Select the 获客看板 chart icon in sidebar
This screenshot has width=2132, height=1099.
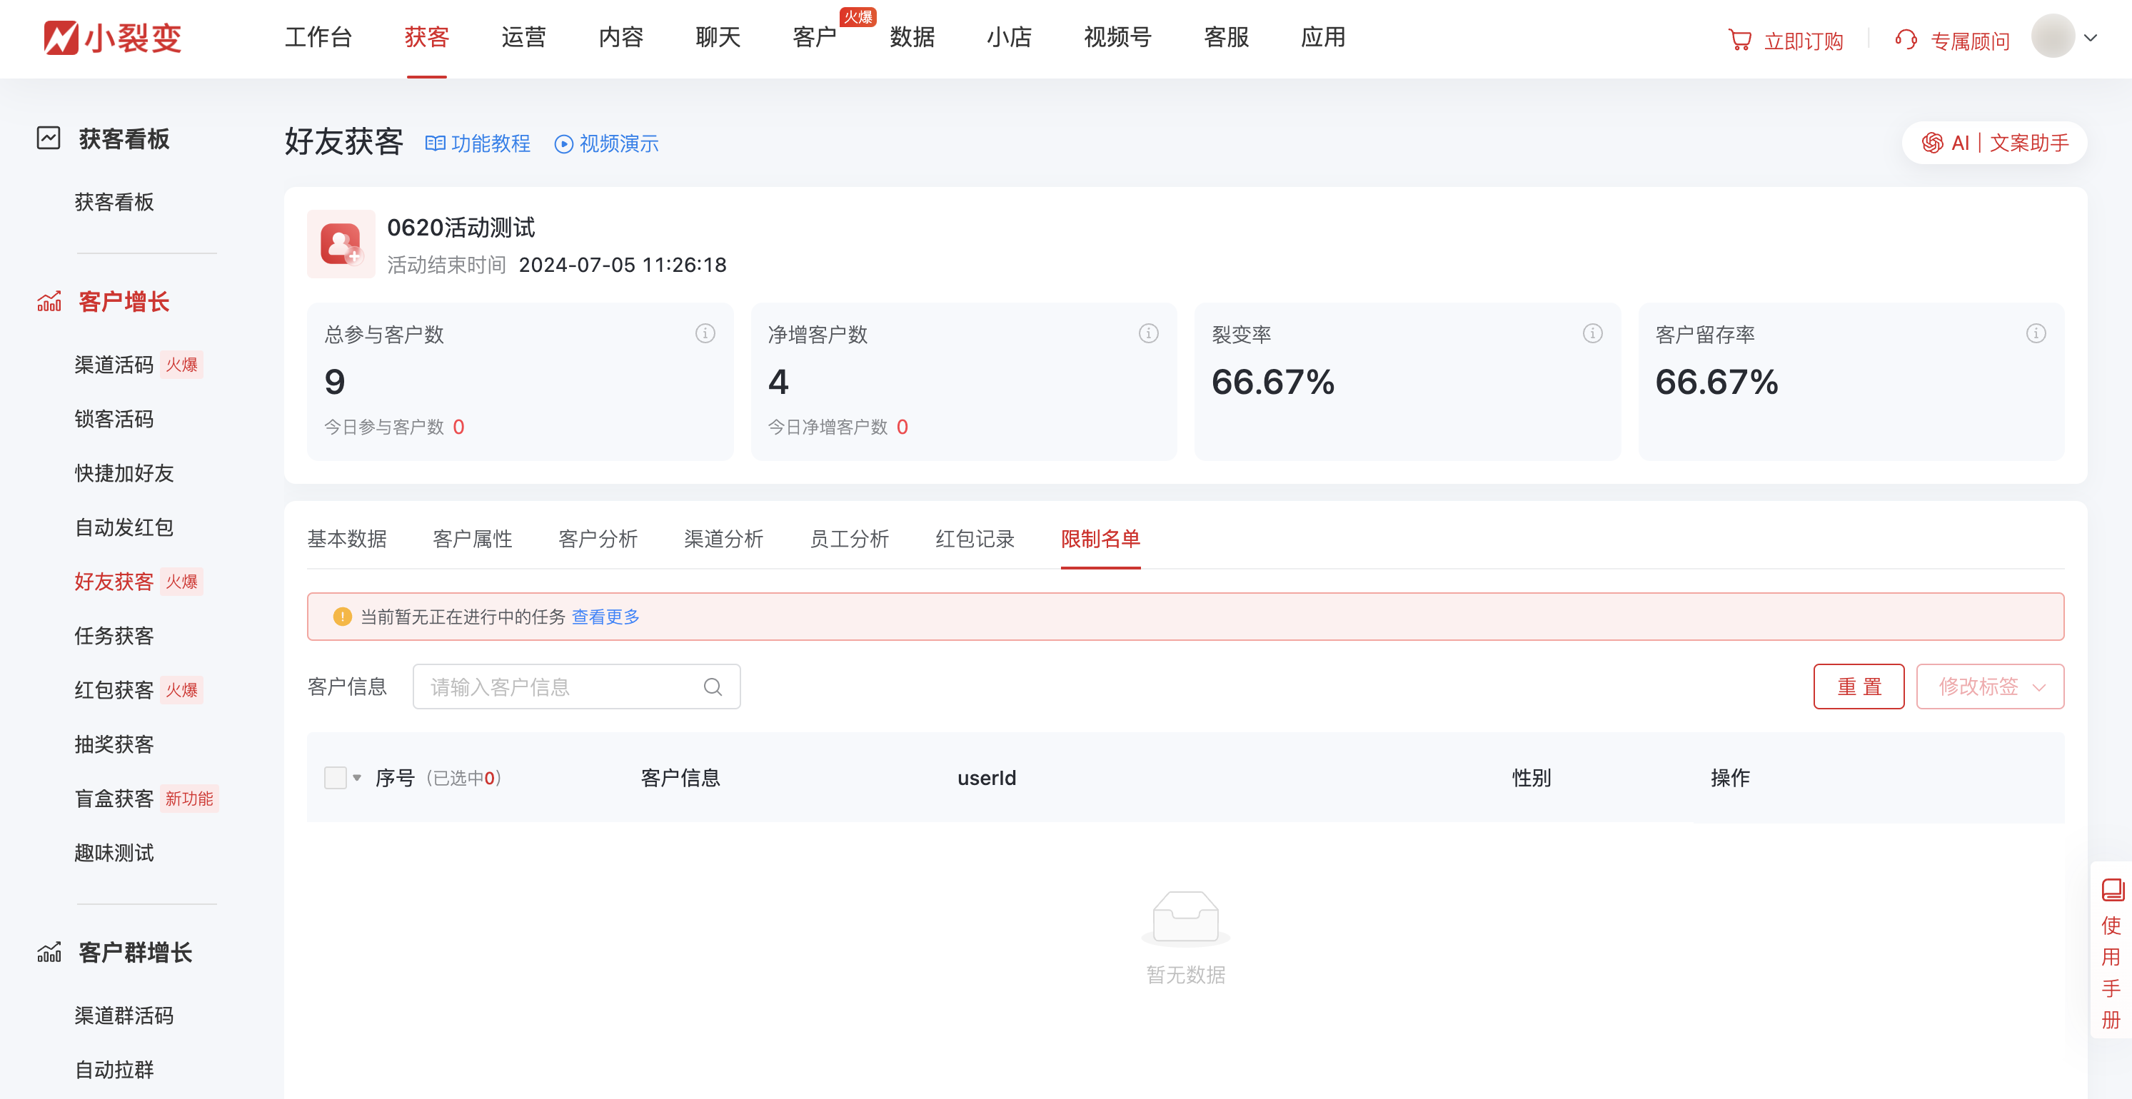pos(48,139)
